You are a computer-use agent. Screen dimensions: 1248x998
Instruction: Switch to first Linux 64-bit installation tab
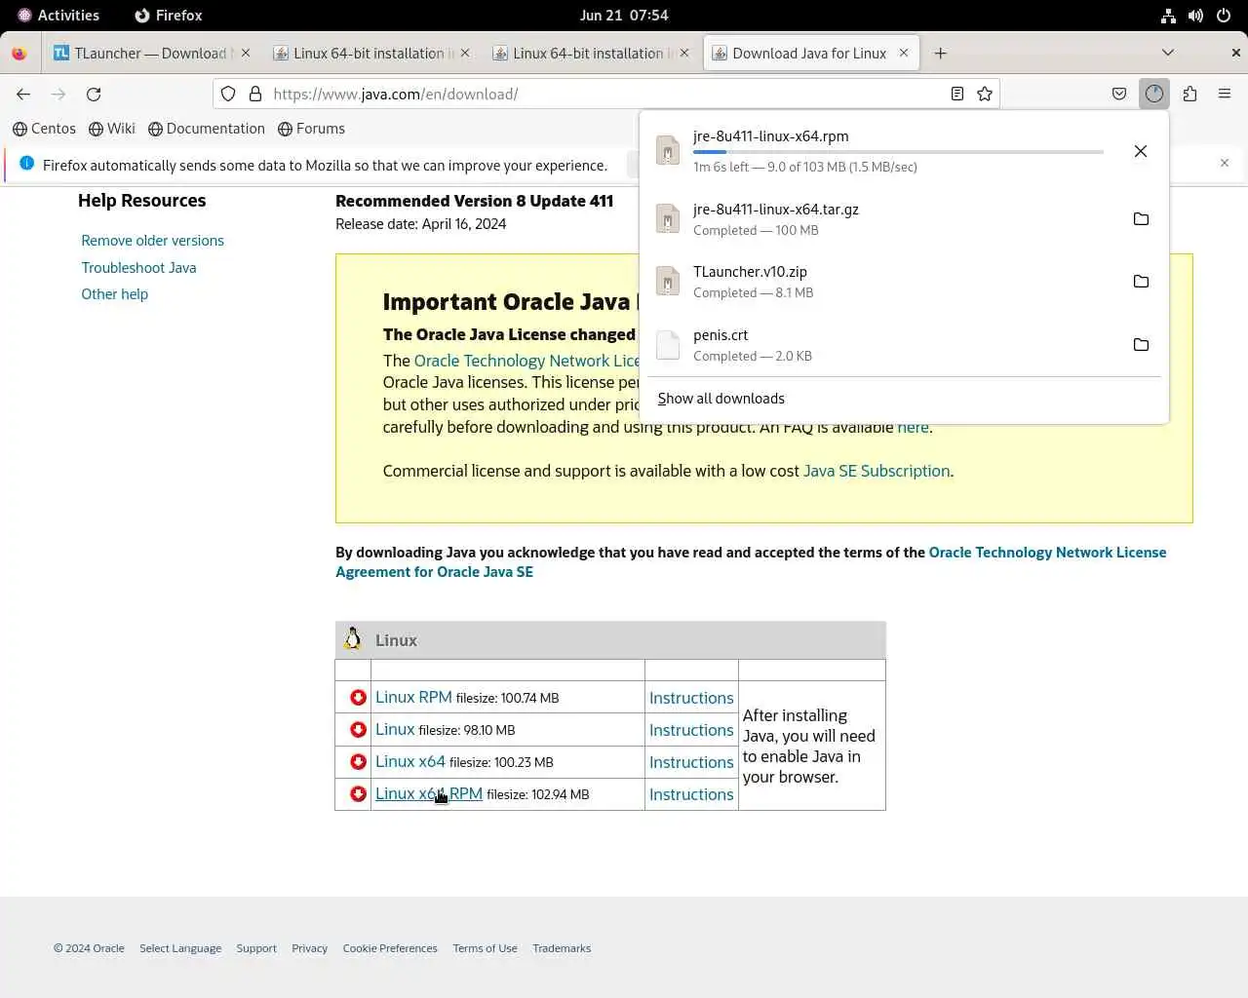coord(372,54)
